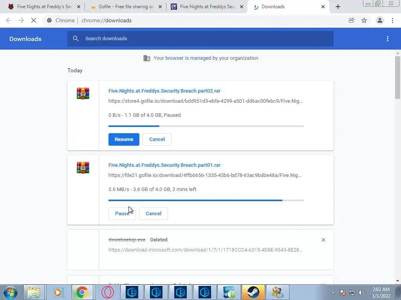Click the part01.rar download progress bar

(x=206, y=200)
